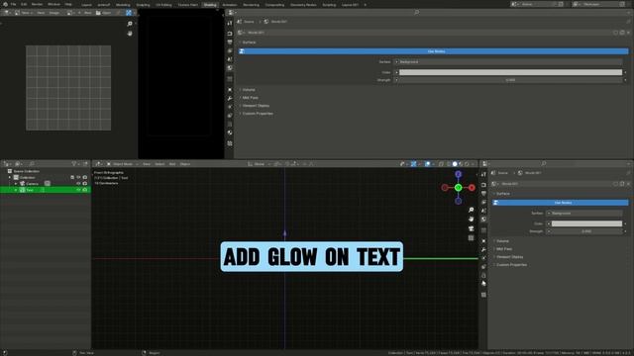Screen dimensions: 634x356
Task: Toggle viewport overlays in the 3D viewport header
Action: 428,164
